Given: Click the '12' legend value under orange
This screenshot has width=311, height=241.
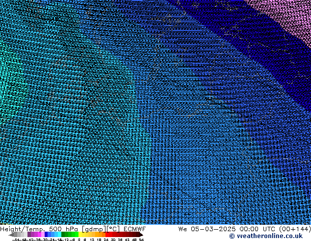Looking at the screenshot, I should coord(92,240).
